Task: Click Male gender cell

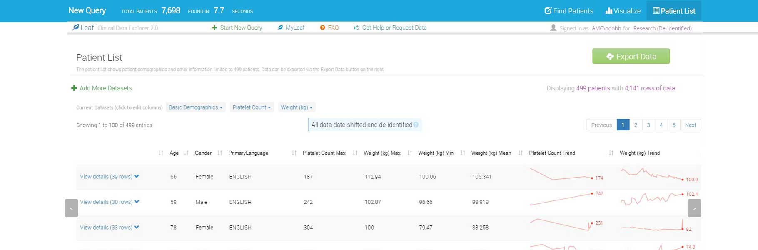Action: [x=201, y=202]
